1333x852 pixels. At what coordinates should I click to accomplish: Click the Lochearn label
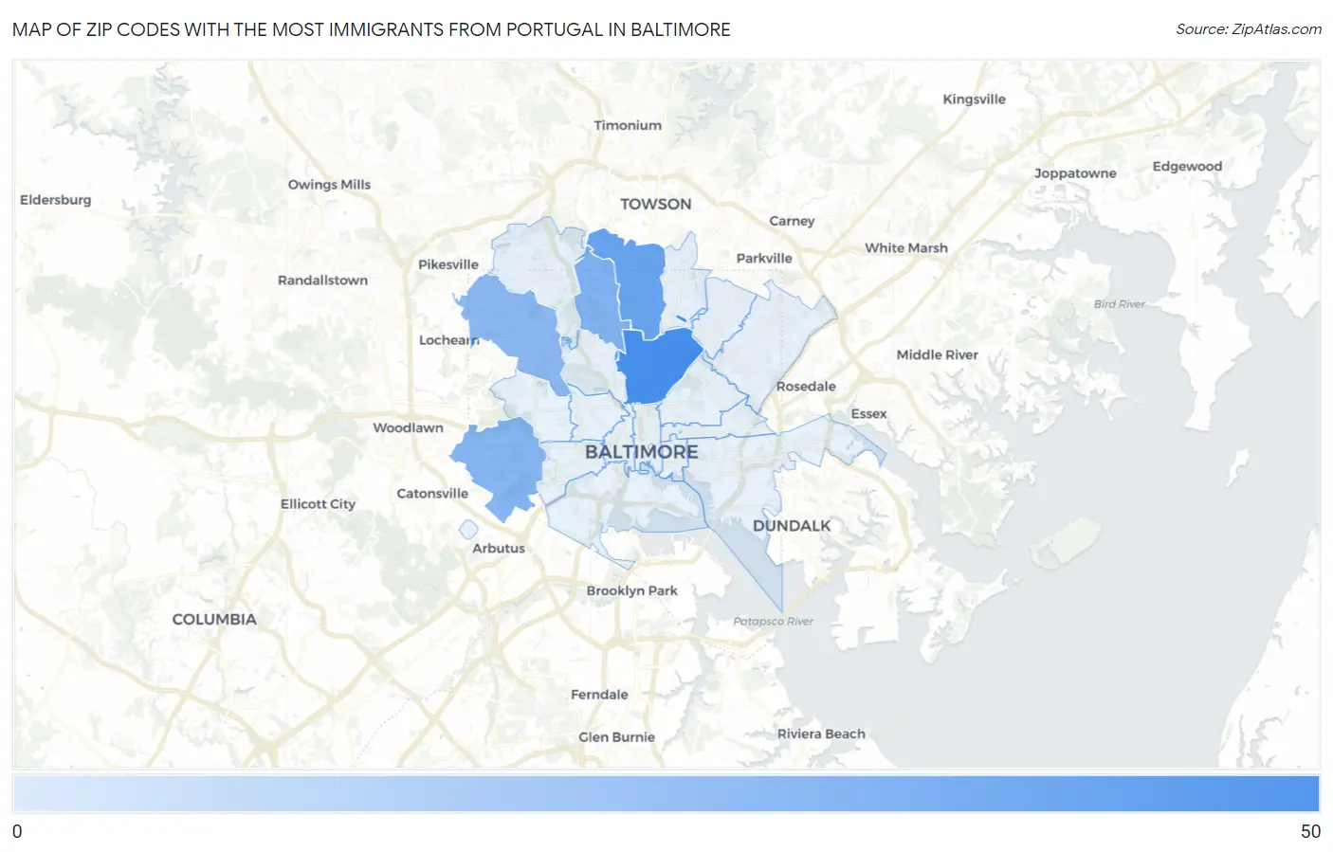tap(449, 340)
